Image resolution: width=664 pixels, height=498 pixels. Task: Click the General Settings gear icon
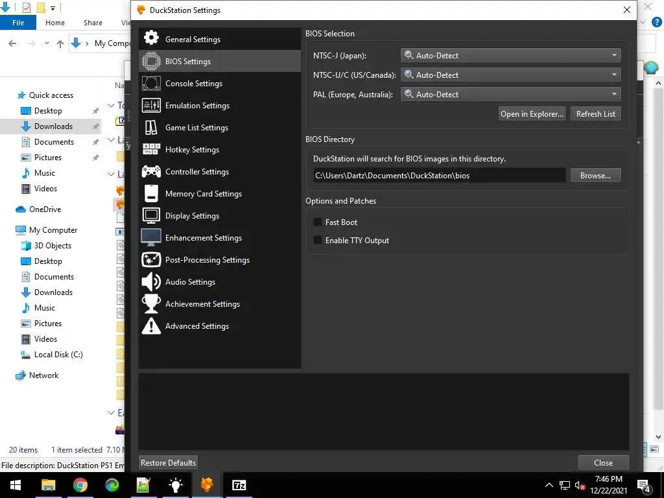(x=151, y=38)
